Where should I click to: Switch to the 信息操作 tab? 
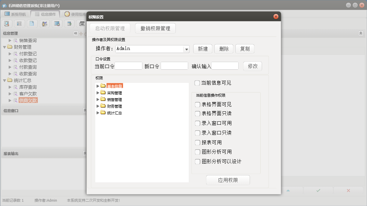[45, 14]
